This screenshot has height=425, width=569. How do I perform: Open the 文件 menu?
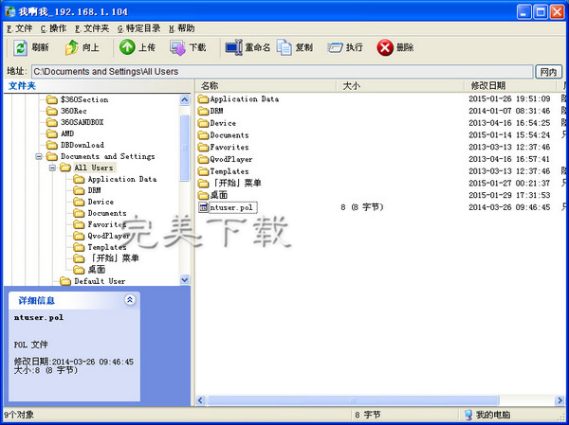click(x=20, y=28)
